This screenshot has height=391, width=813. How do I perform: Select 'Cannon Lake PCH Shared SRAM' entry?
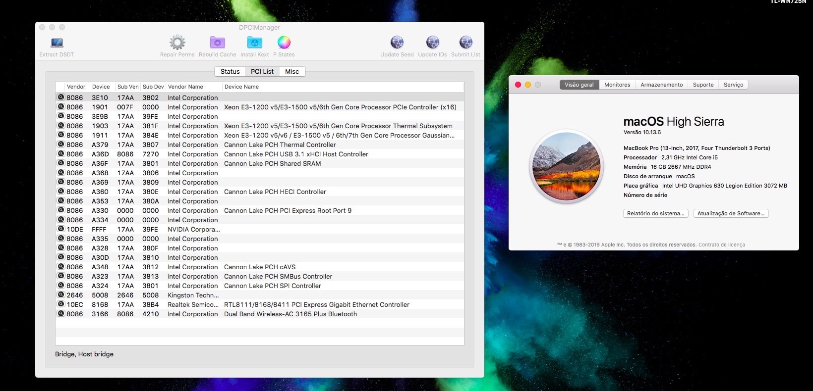coord(273,163)
